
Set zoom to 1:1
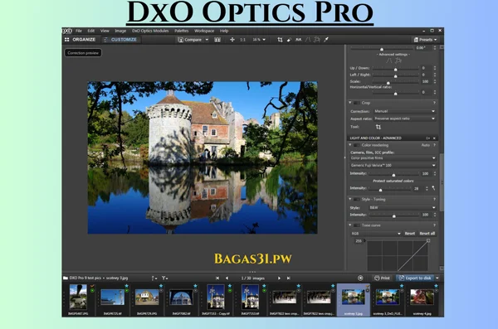[242, 40]
